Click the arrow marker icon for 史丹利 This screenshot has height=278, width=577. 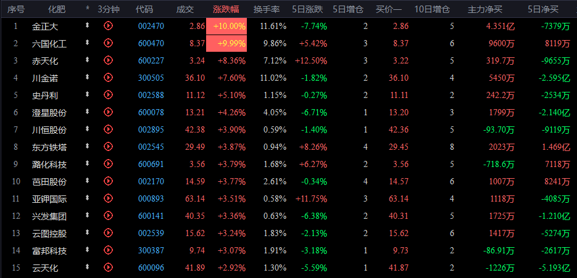(x=87, y=95)
